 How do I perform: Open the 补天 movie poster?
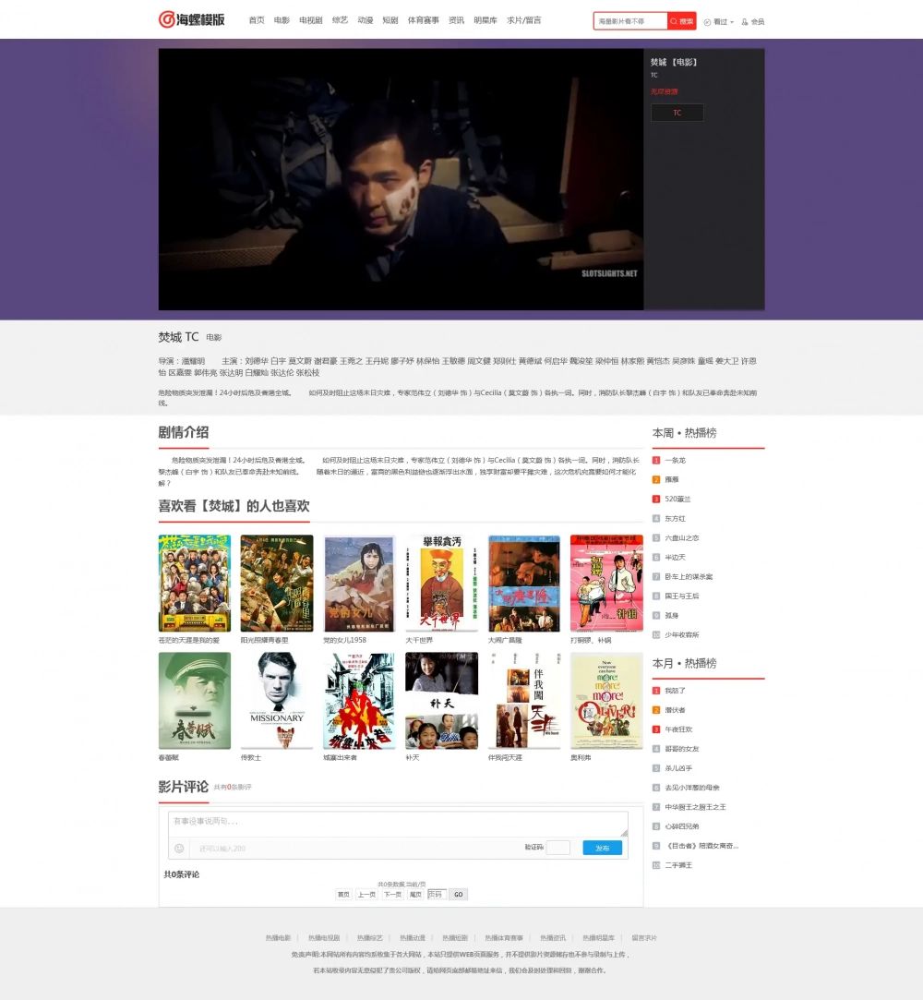click(x=442, y=700)
